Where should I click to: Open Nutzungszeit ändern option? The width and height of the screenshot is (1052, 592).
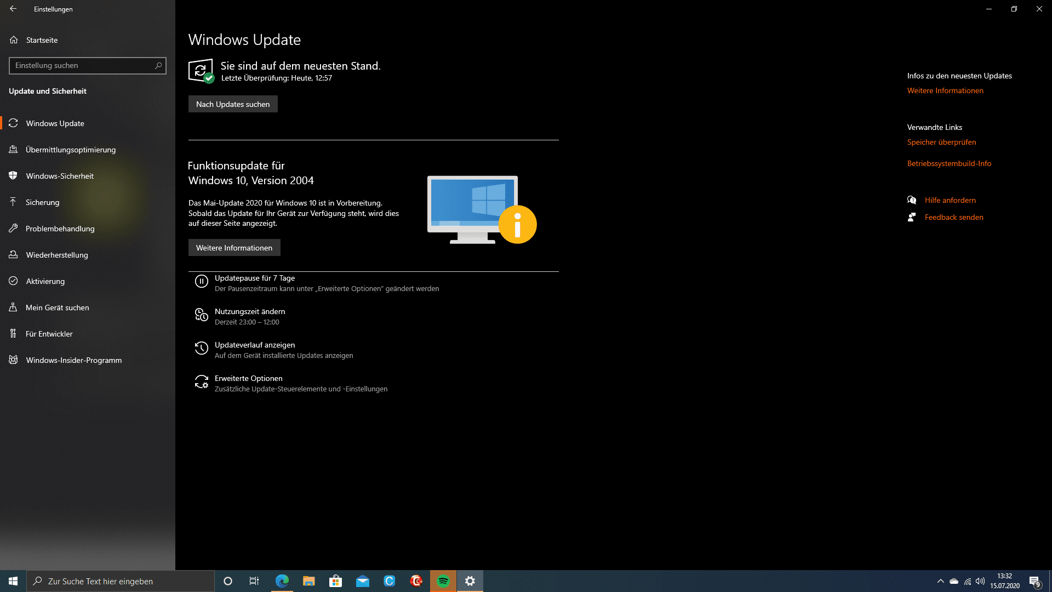(x=240, y=316)
